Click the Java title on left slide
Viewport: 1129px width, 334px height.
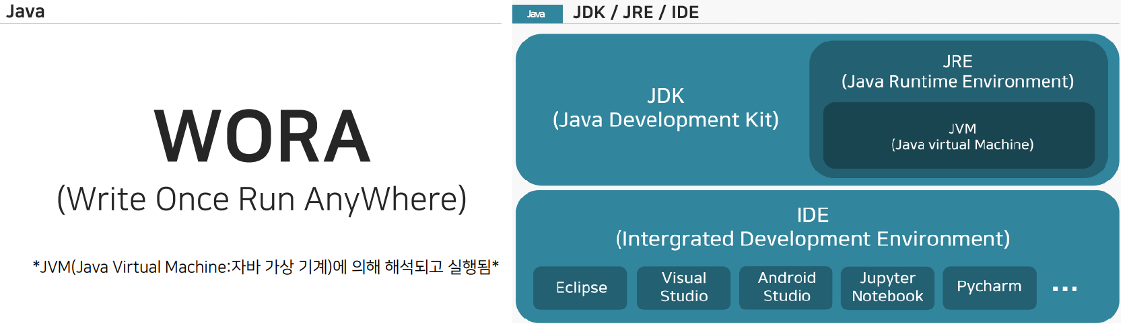coord(25,11)
